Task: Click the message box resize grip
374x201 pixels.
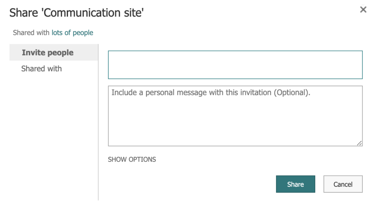Action: click(x=359, y=143)
